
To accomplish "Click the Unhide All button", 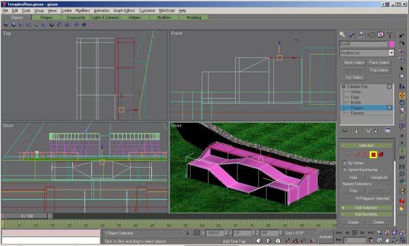I will (x=379, y=177).
